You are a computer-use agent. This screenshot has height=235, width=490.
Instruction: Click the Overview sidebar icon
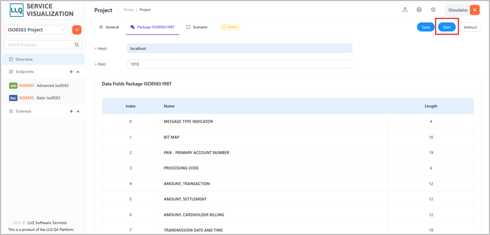tap(11, 59)
